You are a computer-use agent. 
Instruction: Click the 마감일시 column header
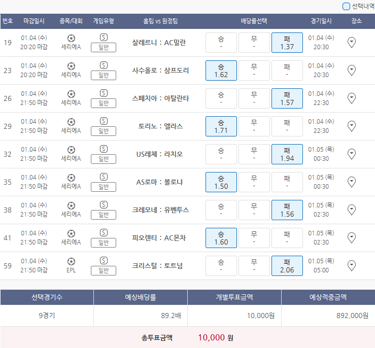coord(34,21)
